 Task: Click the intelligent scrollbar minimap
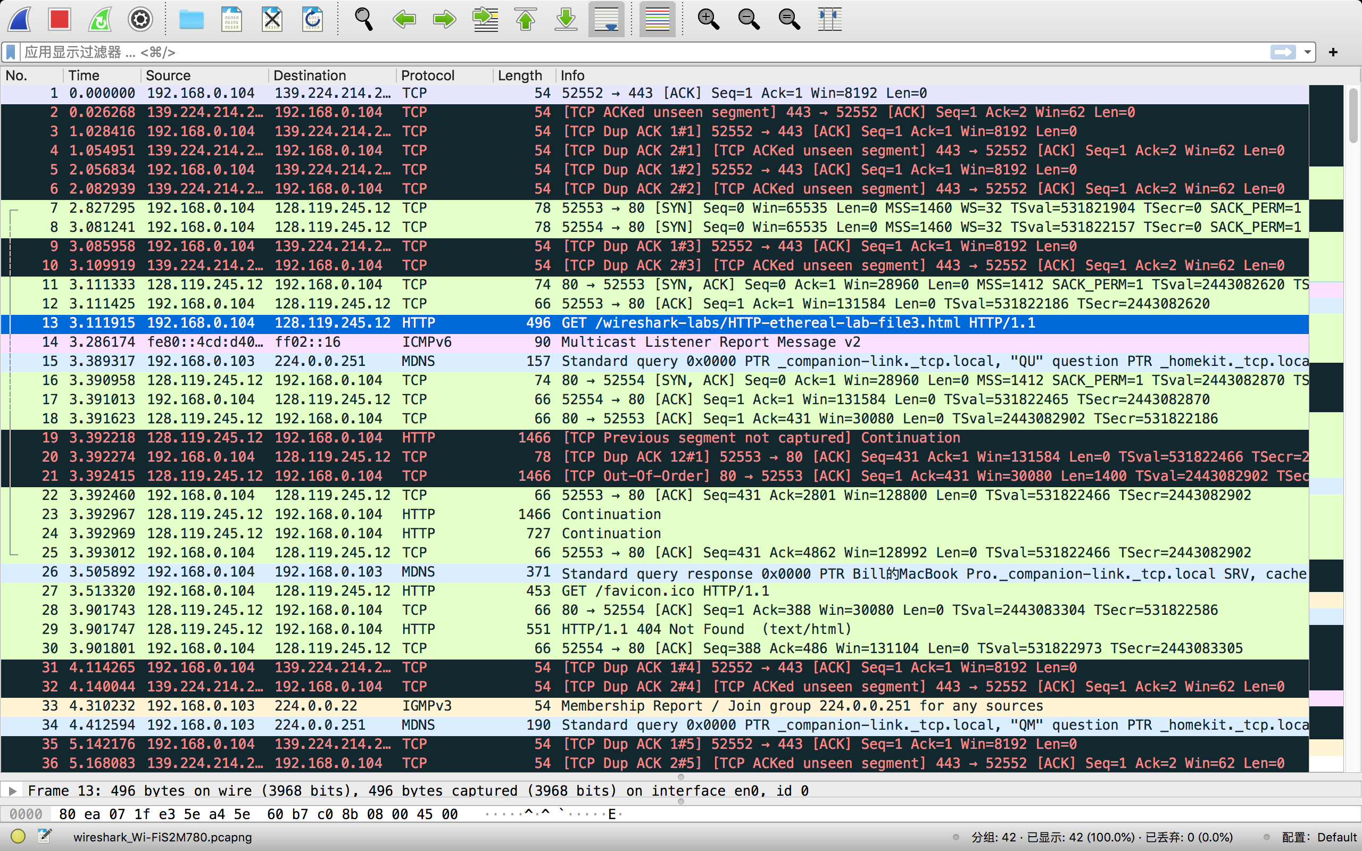coord(1326,428)
